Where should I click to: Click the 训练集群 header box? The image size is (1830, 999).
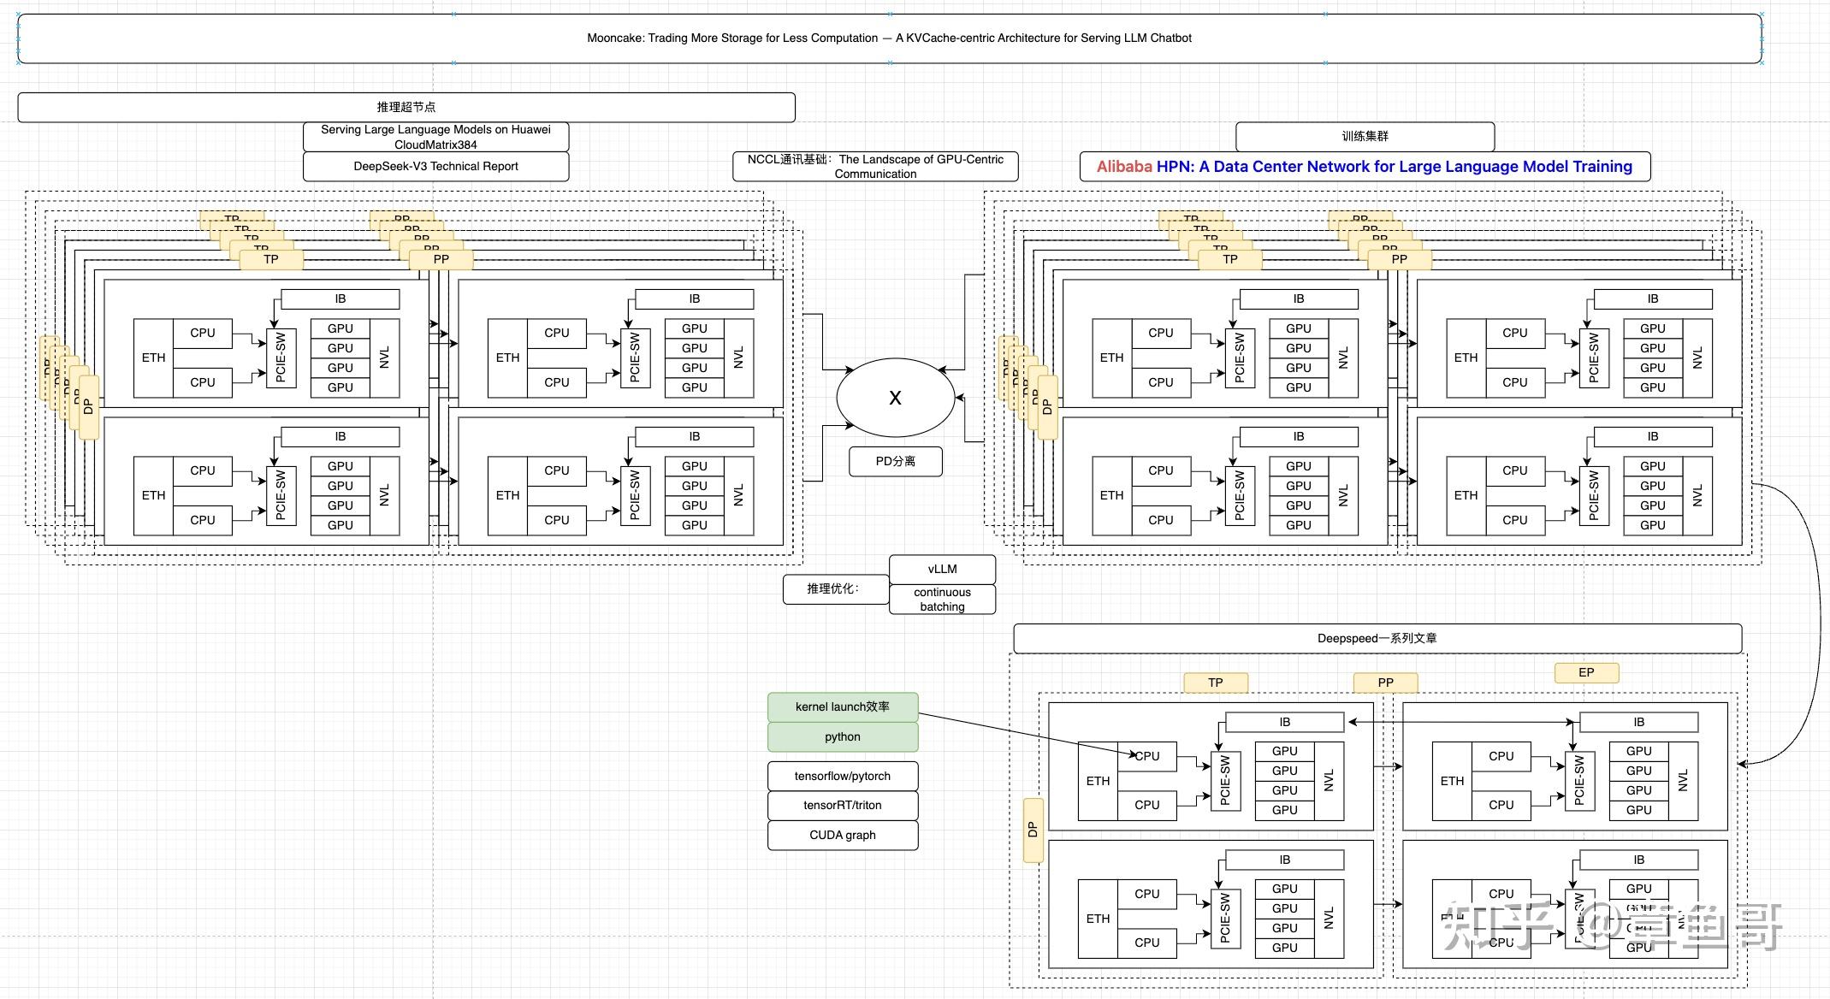[x=1365, y=136]
